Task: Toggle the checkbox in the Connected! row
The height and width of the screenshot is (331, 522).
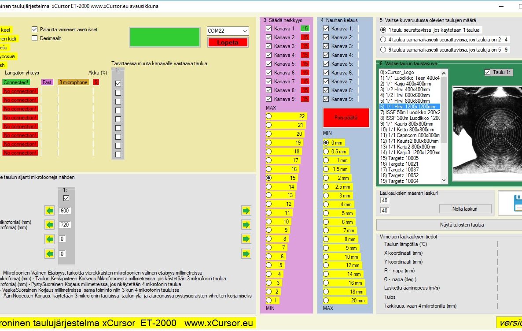Action: coord(118,83)
